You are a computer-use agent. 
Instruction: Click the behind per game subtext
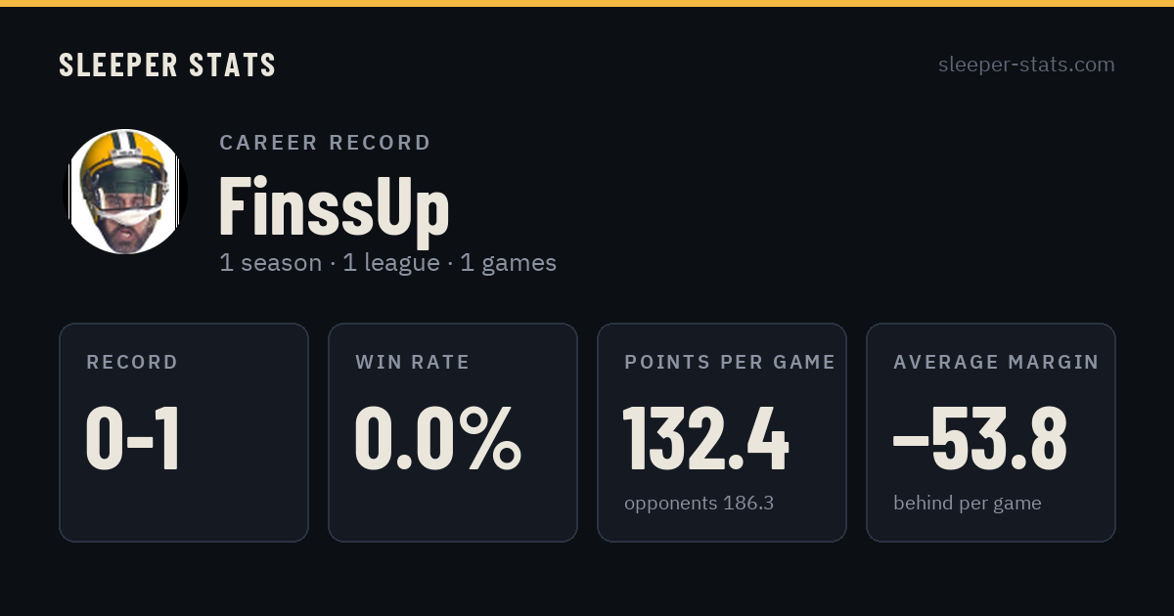point(967,504)
